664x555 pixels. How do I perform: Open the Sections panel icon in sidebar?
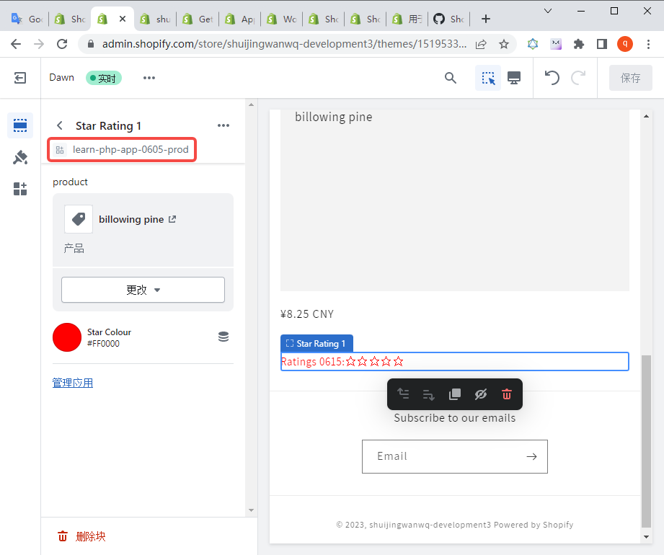tap(20, 125)
